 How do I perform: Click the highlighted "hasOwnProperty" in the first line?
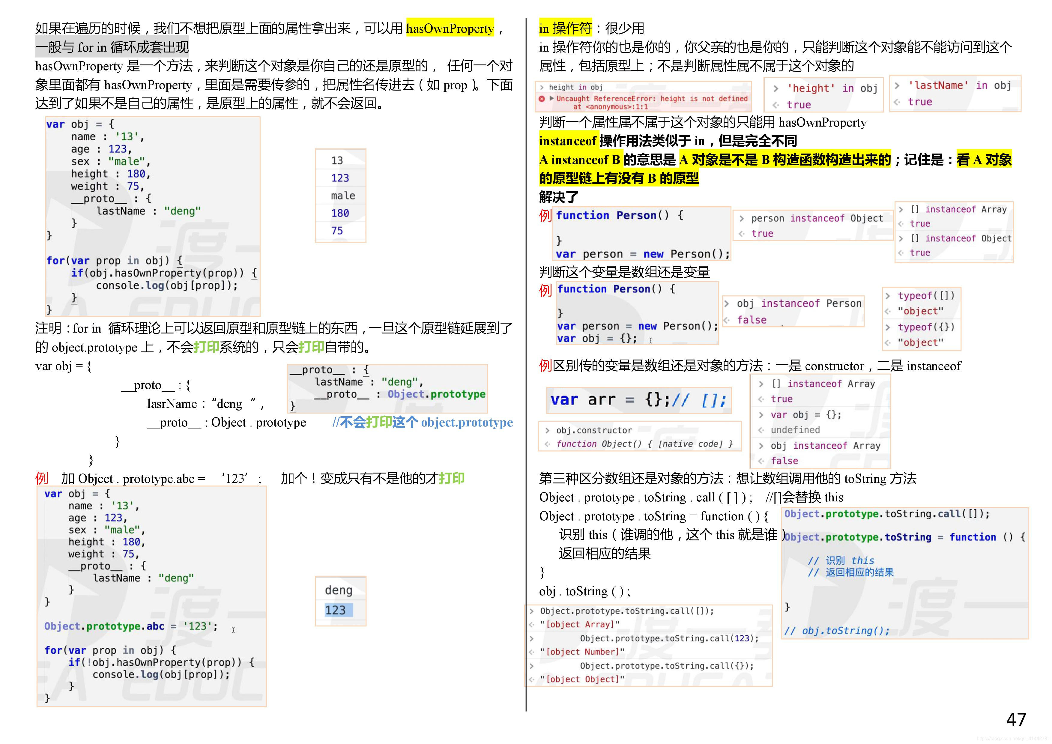click(450, 28)
